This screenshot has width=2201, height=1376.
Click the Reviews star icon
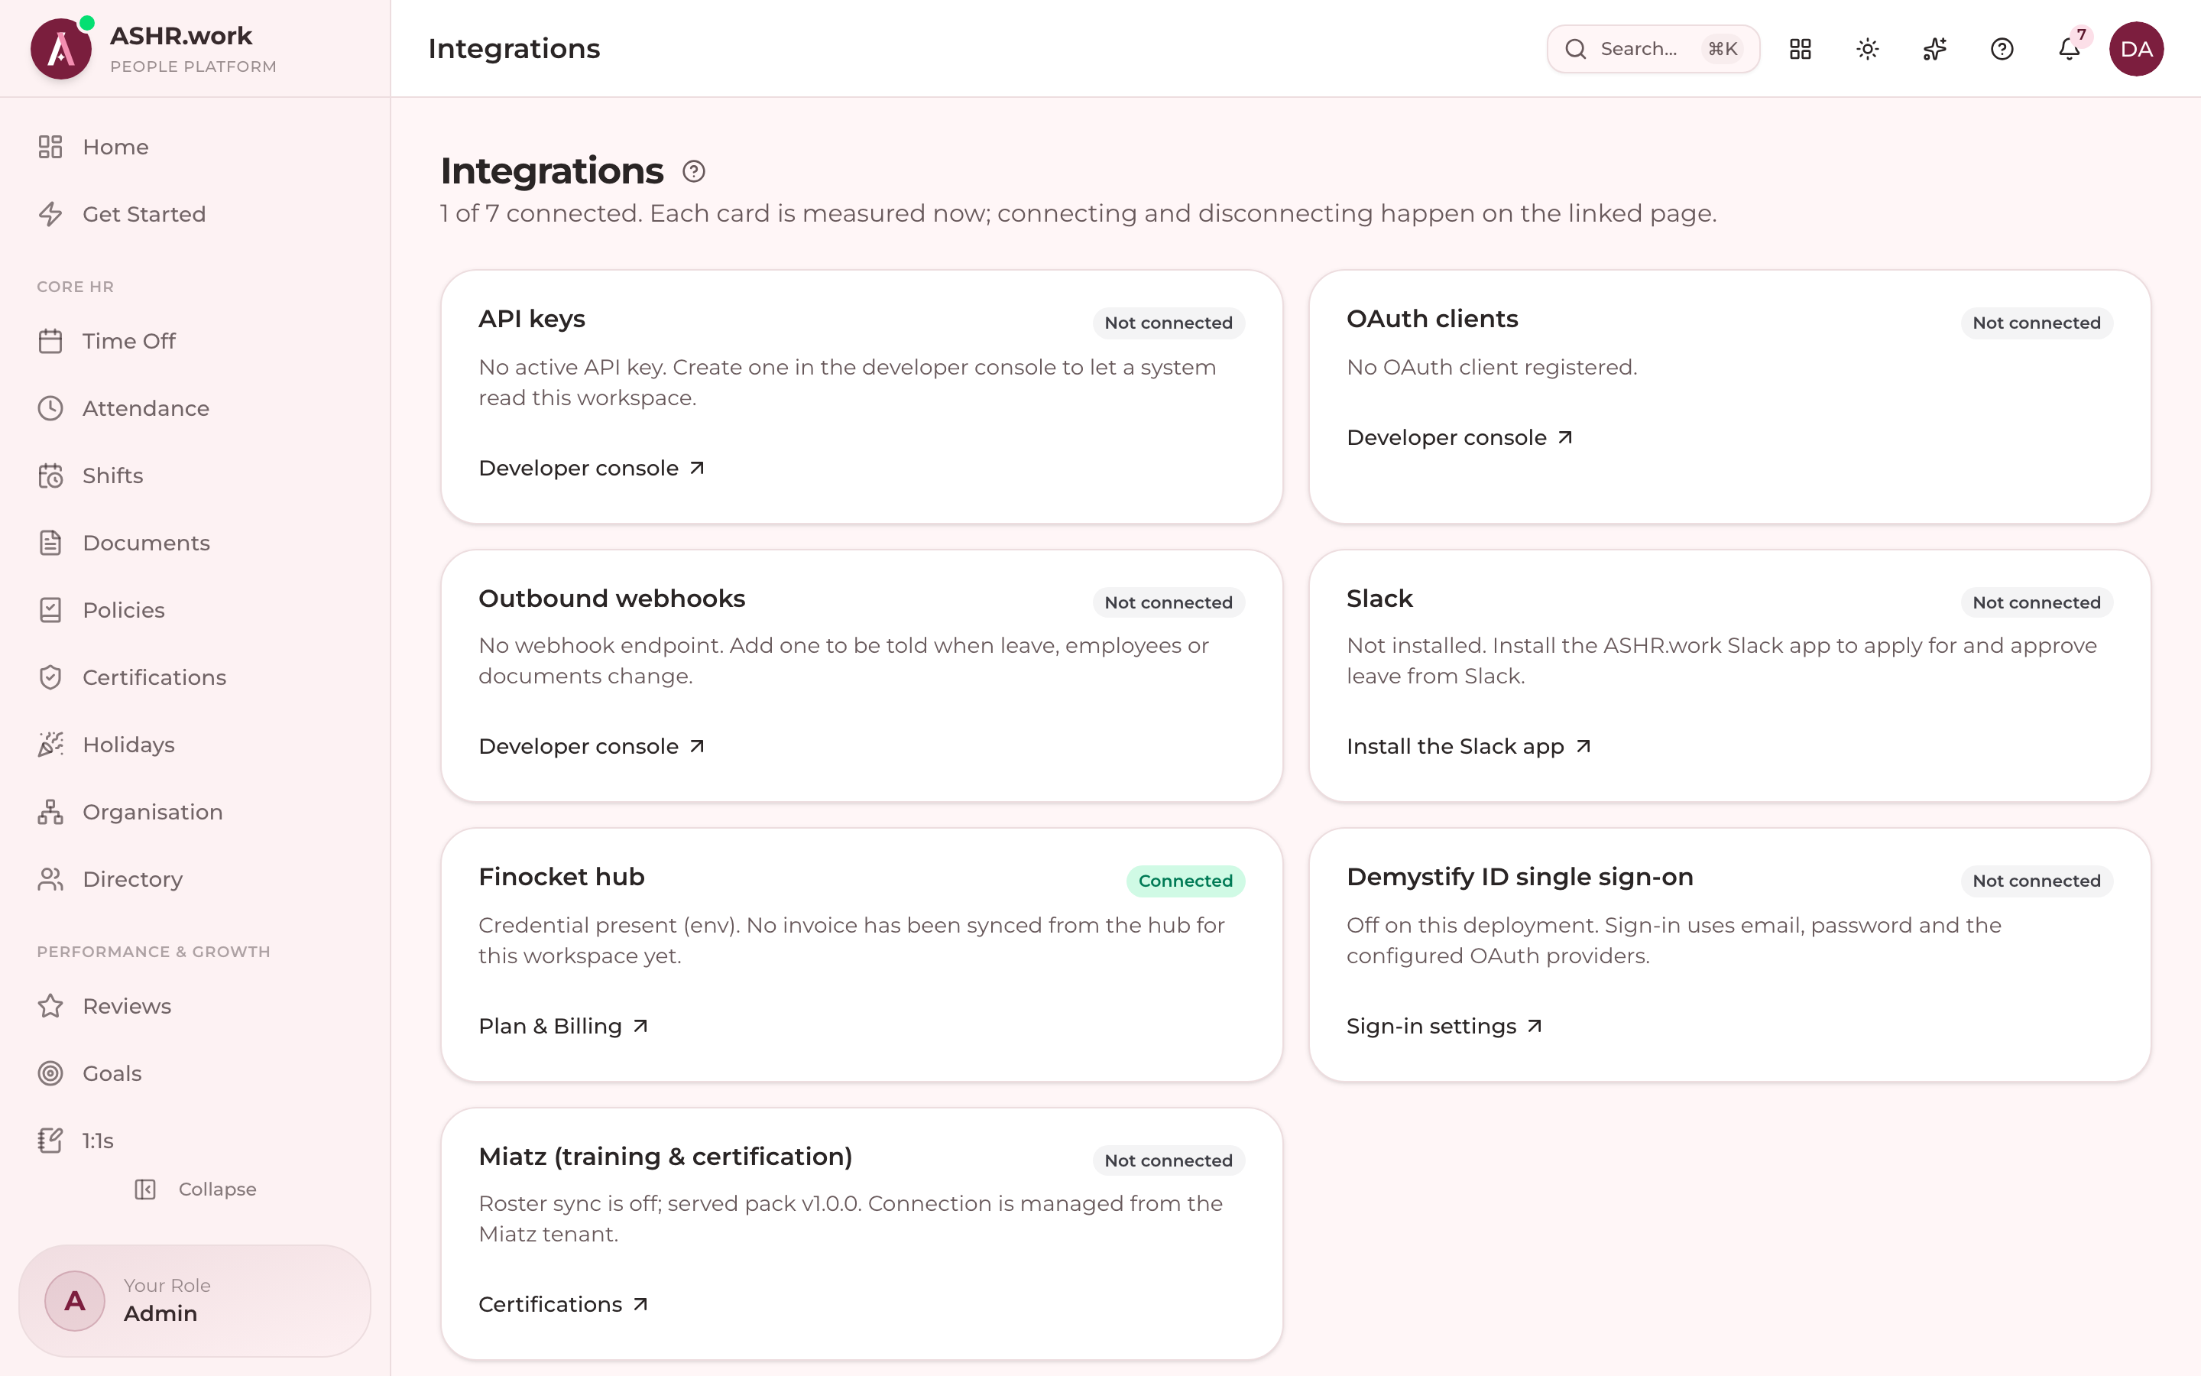(x=50, y=1007)
